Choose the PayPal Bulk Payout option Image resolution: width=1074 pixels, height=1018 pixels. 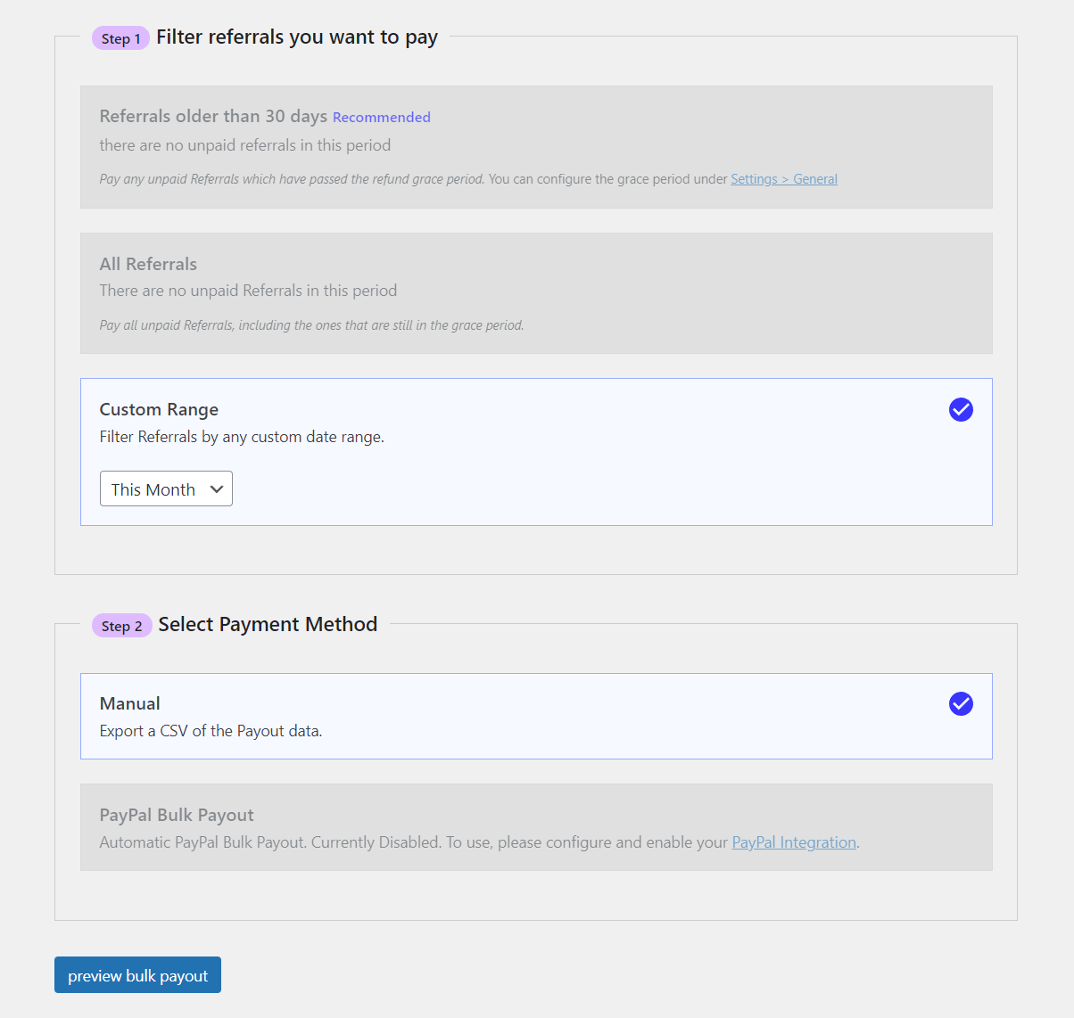[536, 827]
